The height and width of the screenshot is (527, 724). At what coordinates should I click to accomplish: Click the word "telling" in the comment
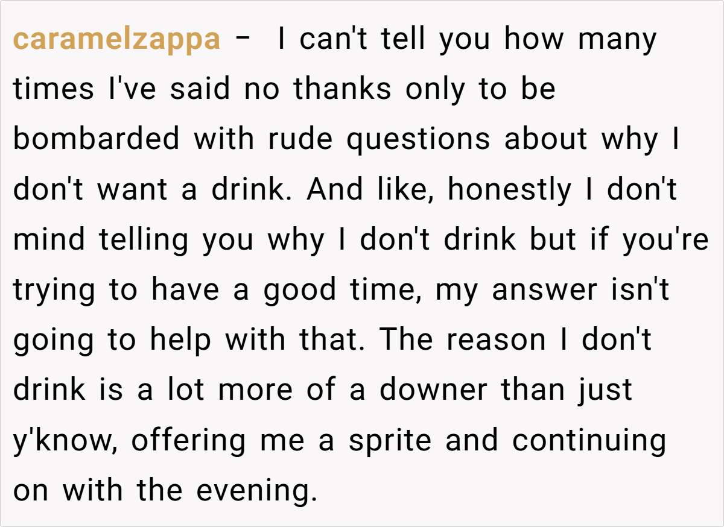tap(144, 241)
